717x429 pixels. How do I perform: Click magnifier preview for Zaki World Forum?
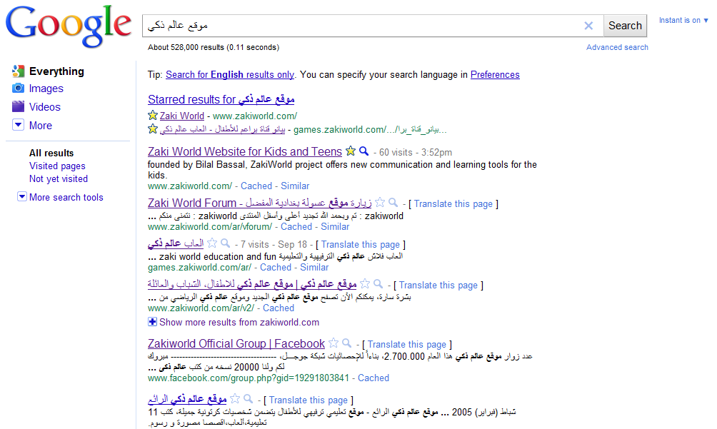[x=393, y=203]
